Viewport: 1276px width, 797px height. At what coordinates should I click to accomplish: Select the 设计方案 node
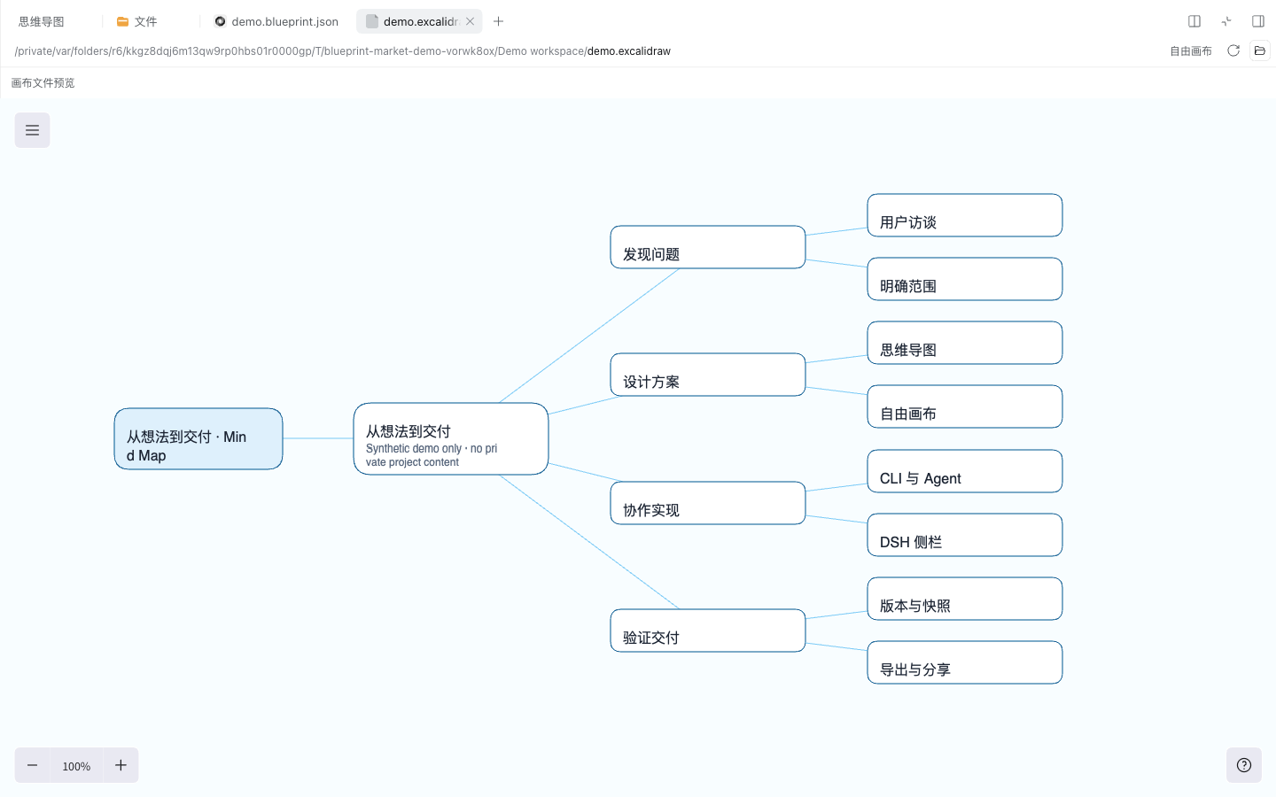pos(708,375)
